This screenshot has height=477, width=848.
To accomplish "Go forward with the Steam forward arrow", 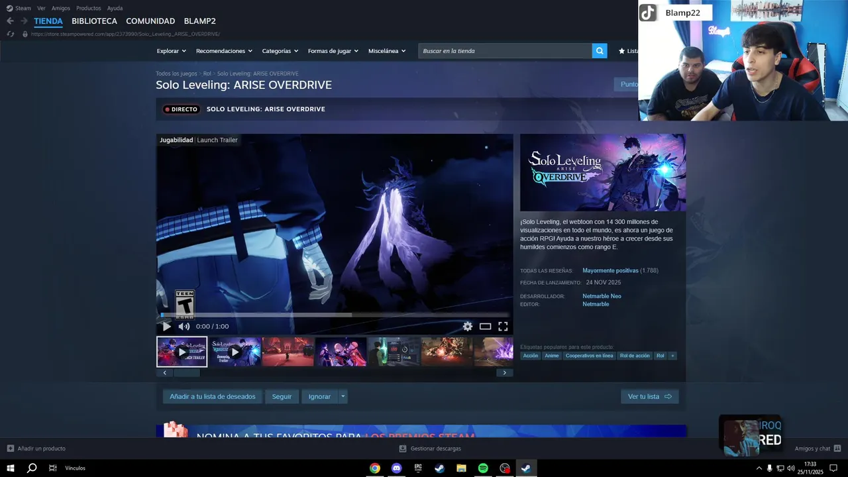I will pyautogui.click(x=24, y=21).
